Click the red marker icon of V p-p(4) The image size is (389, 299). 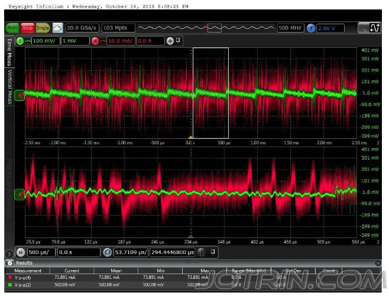click(x=10, y=277)
